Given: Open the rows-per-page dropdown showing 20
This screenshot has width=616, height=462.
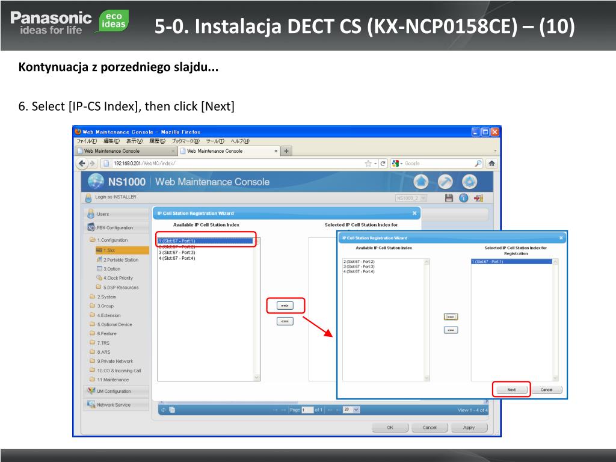Looking at the screenshot, I should (351, 410).
